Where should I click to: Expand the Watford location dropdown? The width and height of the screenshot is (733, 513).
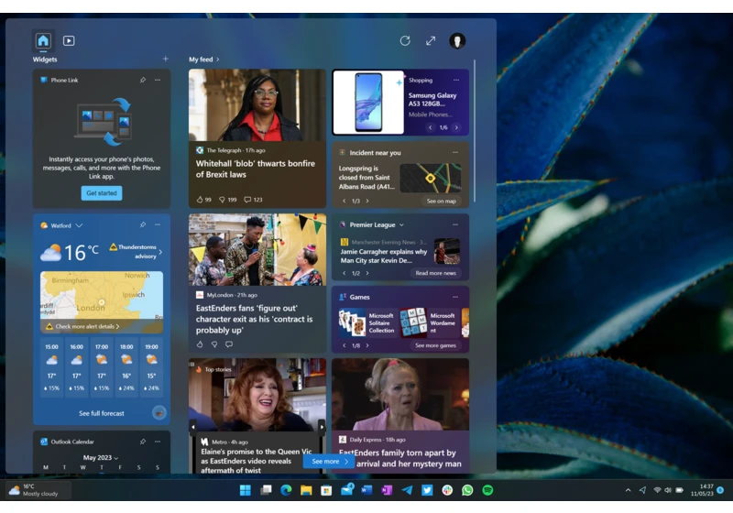tap(79, 225)
